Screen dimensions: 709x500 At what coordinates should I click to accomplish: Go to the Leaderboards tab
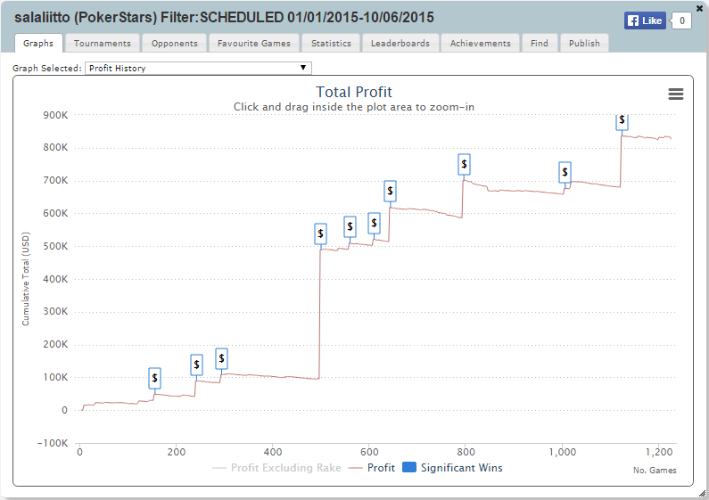point(400,44)
